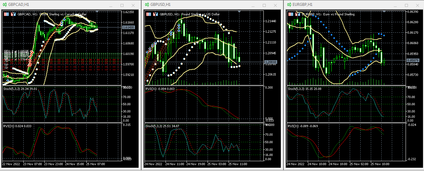
Task: Click the 24 Nov 18:00 label on EURGBP time axis
Action: pos(338,164)
